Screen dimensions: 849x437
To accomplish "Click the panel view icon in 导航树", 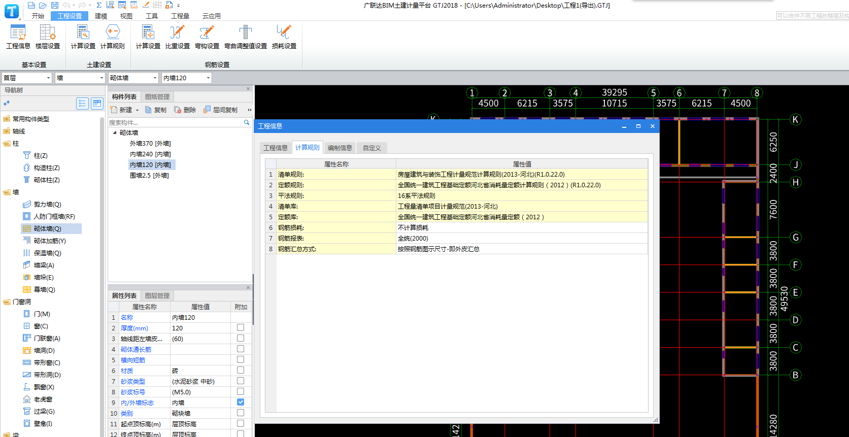I will (x=97, y=104).
